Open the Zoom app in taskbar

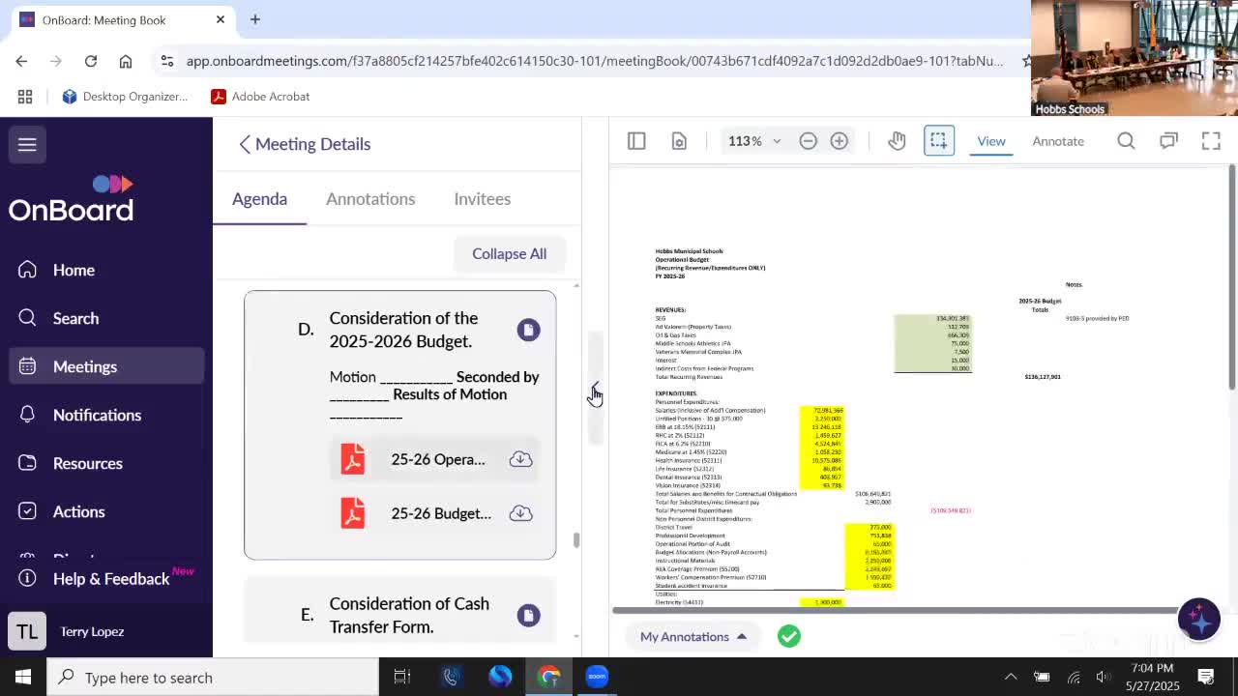[x=597, y=678]
